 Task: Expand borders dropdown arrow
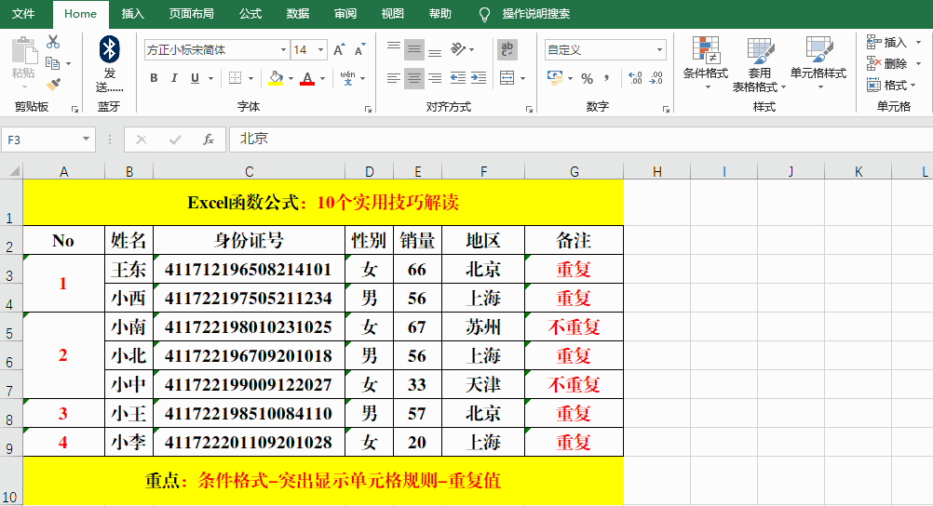(250, 78)
